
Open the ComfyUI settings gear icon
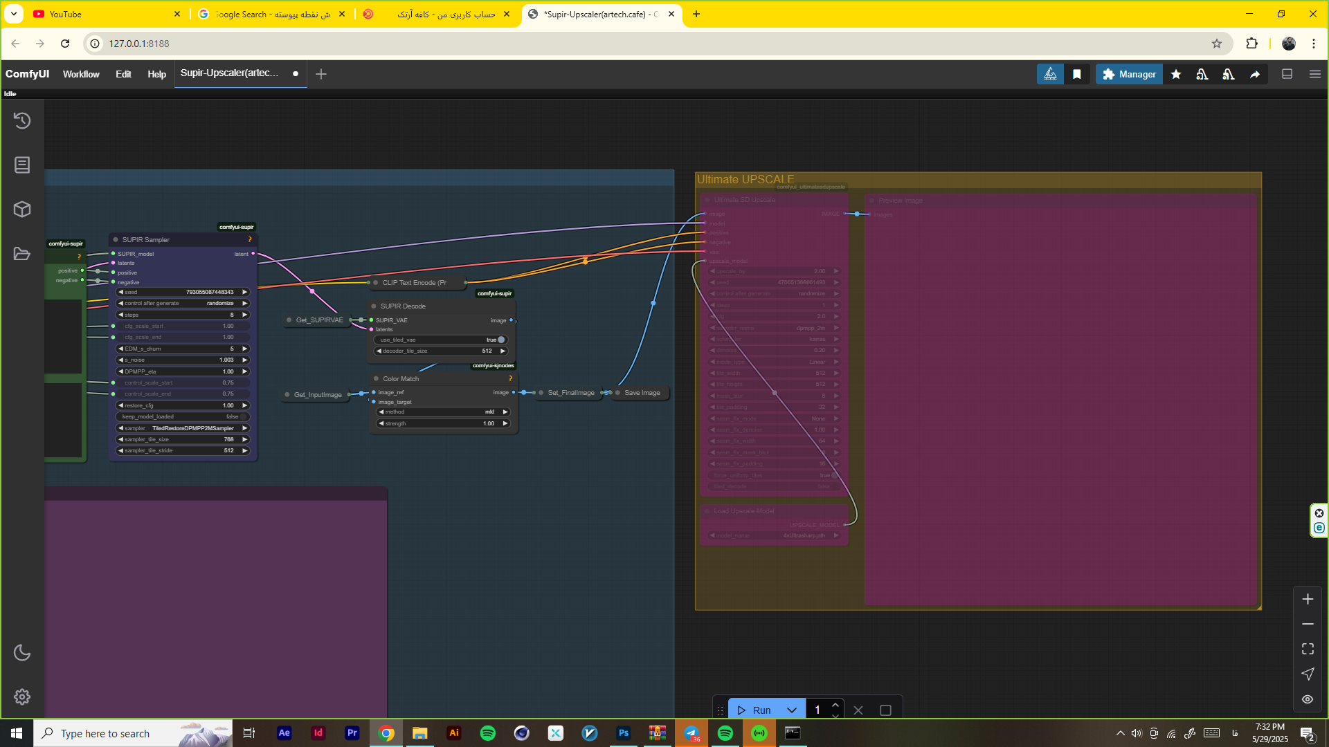22,697
